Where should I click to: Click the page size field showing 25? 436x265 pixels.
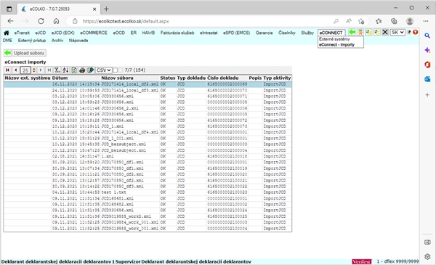click(x=25, y=70)
